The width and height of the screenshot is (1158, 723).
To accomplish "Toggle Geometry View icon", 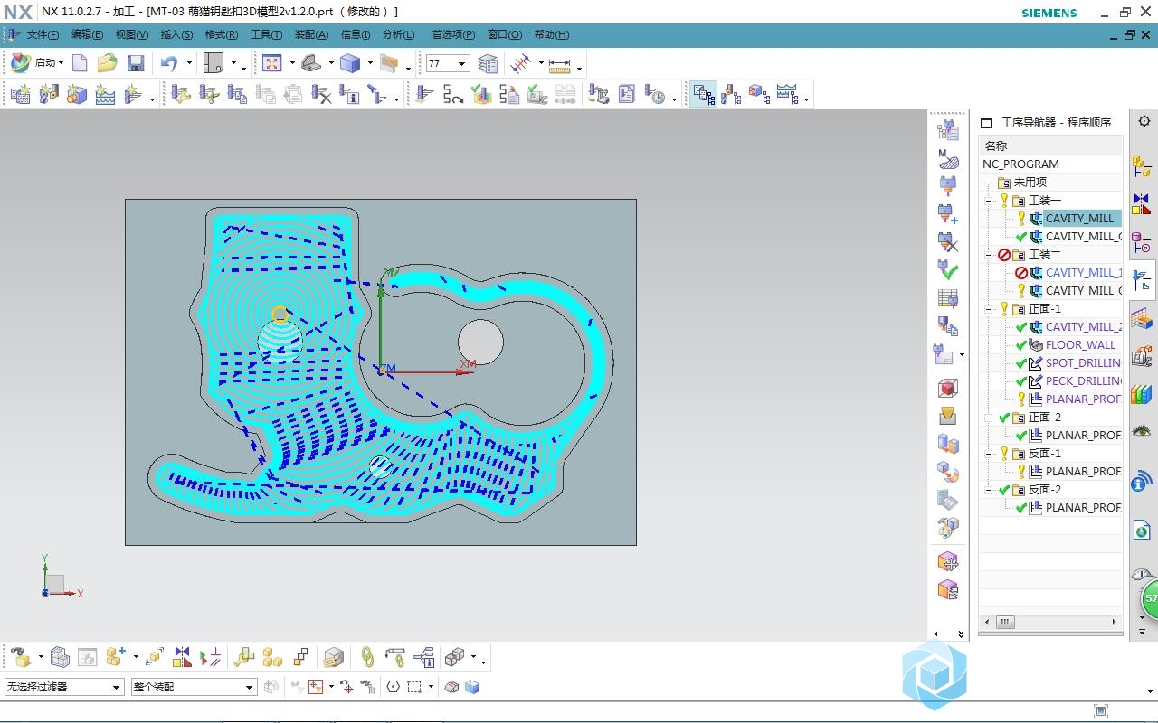I will [x=759, y=94].
